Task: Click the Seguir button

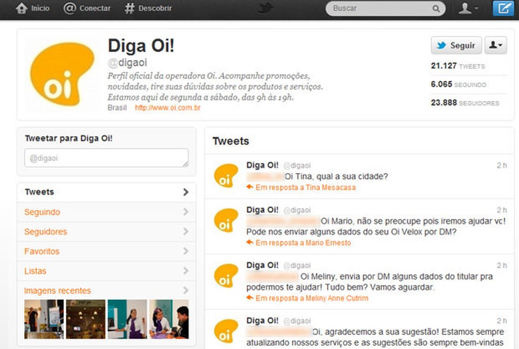Action: click(456, 45)
